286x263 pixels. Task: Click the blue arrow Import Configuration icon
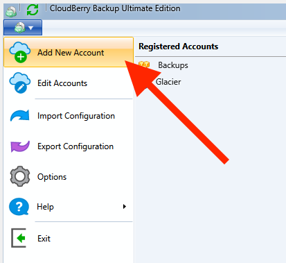(20, 115)
